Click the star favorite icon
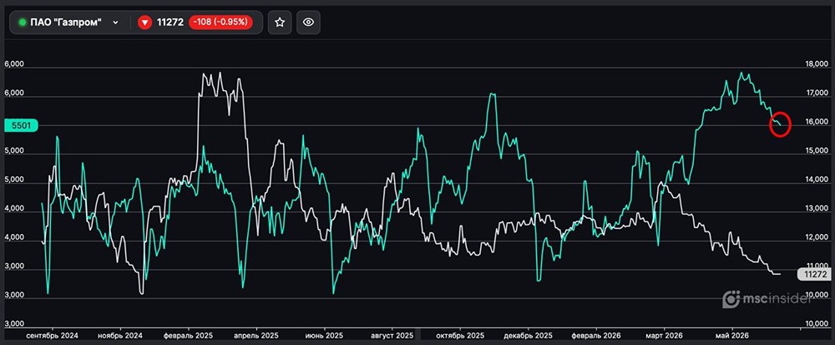The height and width of the screenshot is (345, 835). click(x=280, y=23)
